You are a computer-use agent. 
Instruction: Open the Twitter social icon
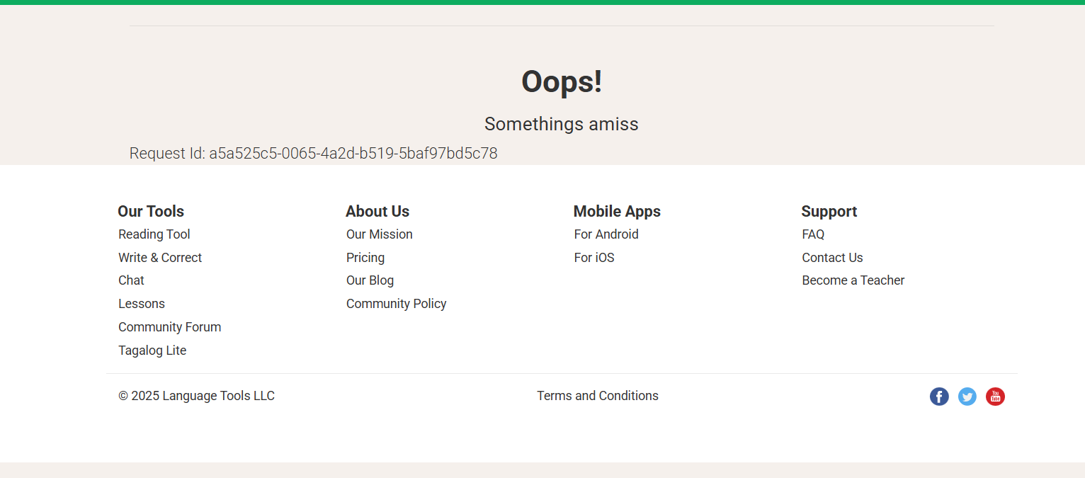[x=967, y=397]
